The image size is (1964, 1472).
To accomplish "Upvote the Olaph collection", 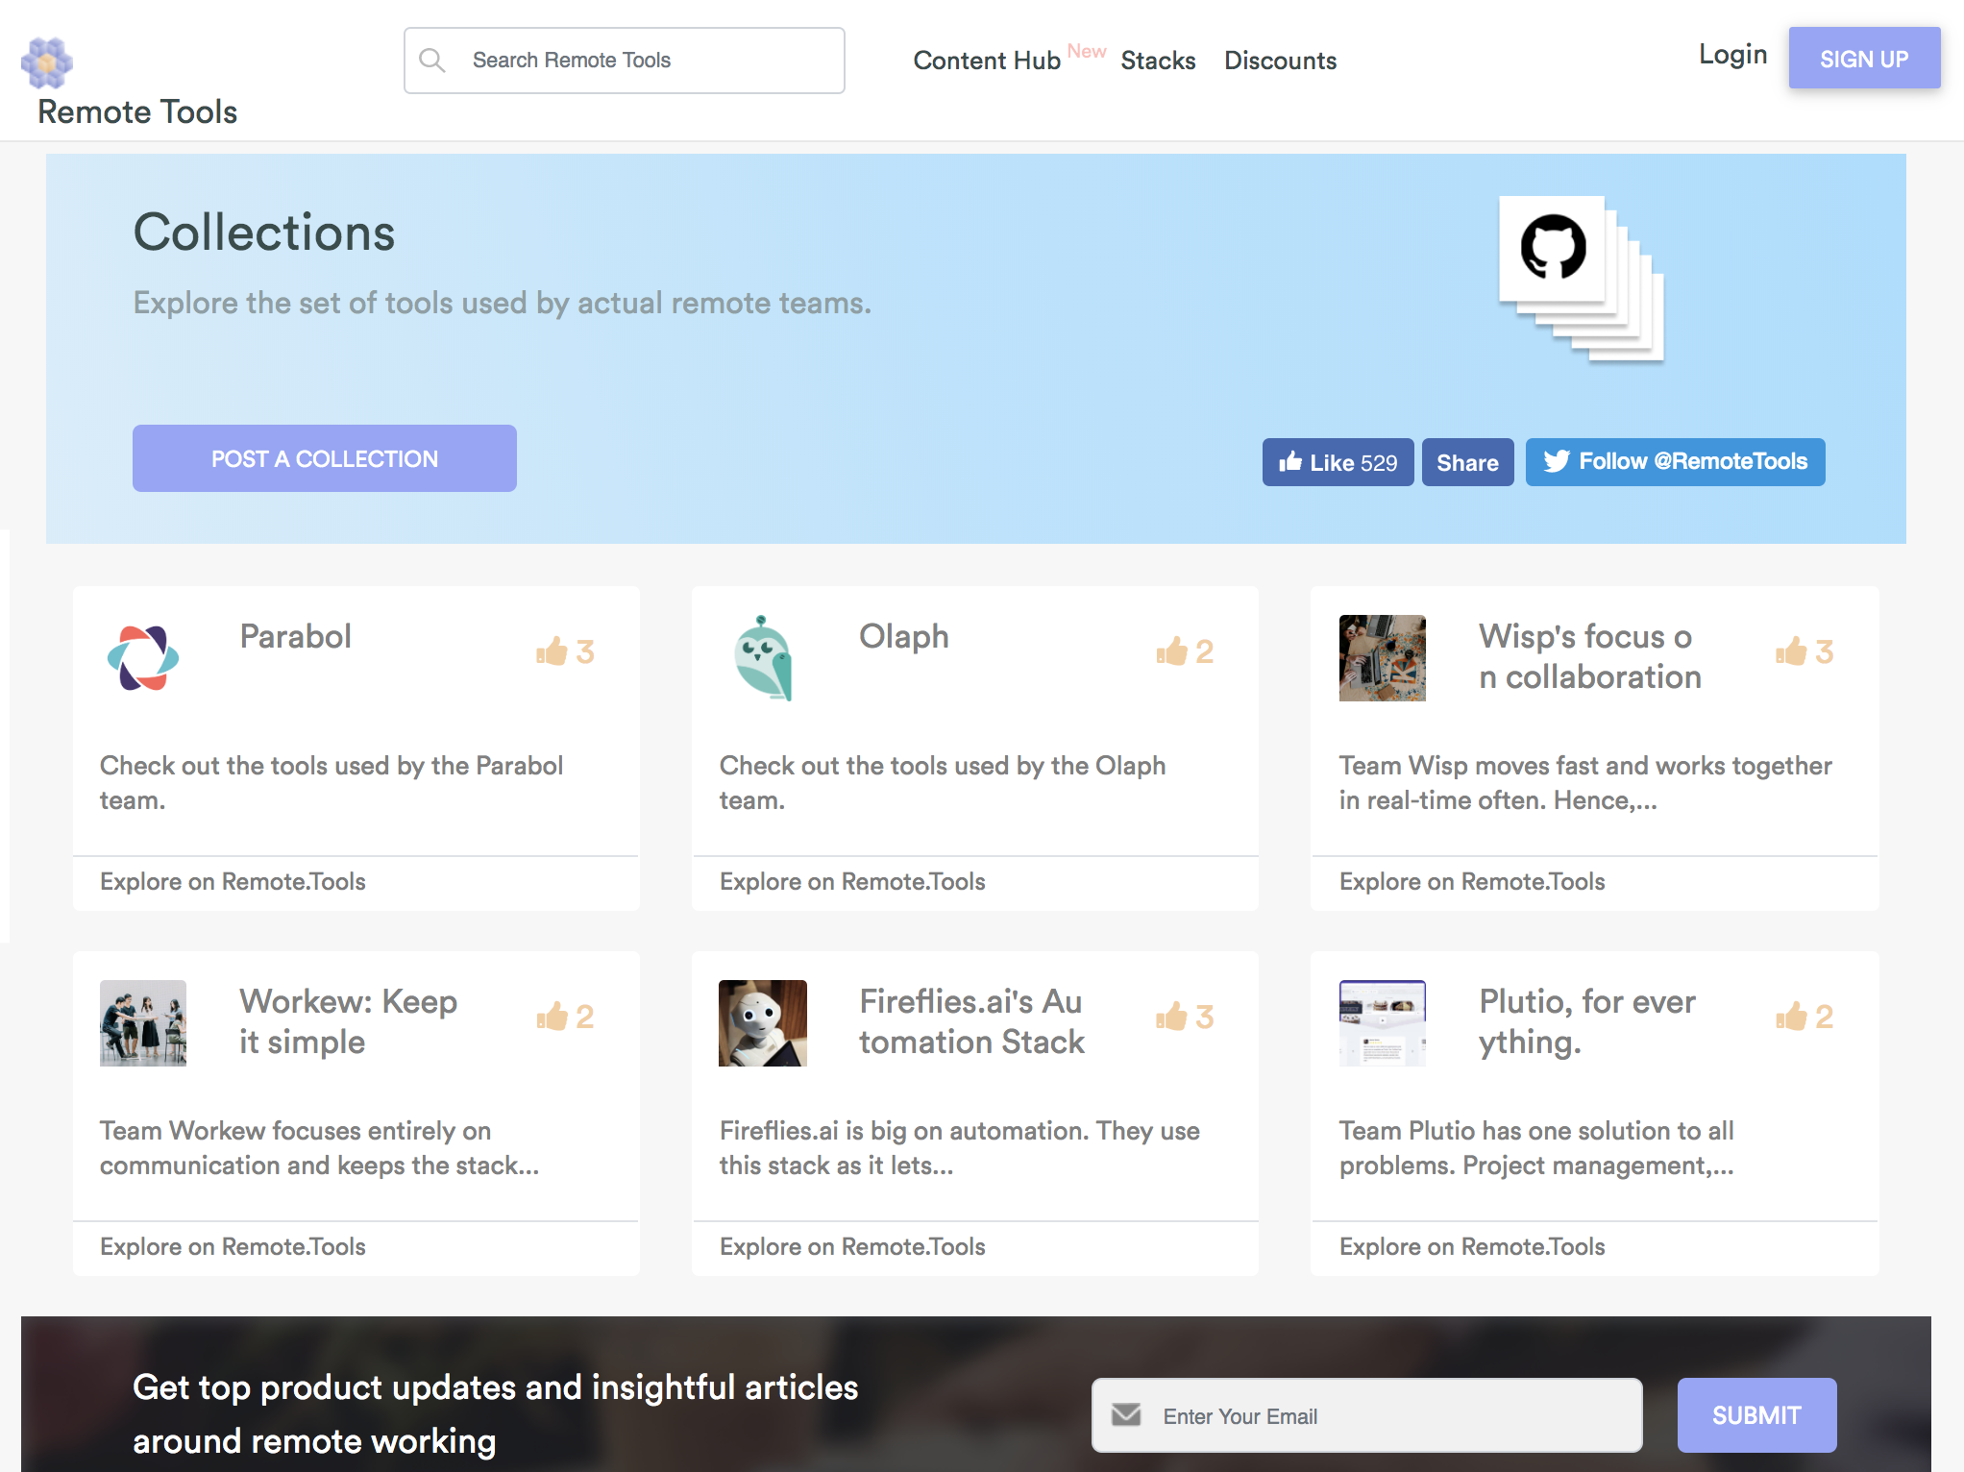I will [x=1186, y=651].
